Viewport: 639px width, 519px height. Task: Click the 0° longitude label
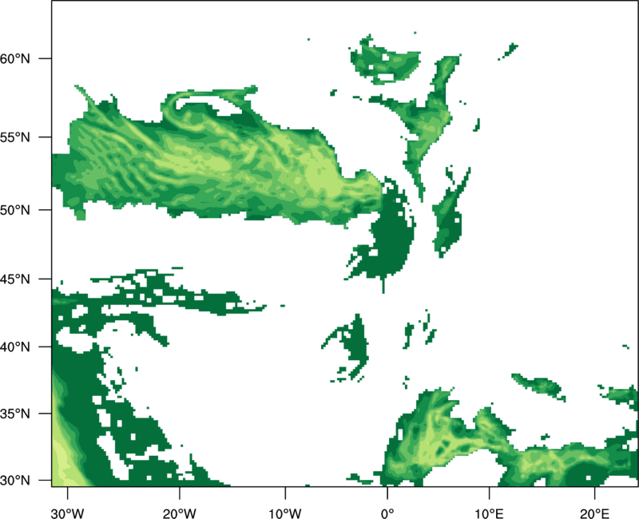point(387,513)
